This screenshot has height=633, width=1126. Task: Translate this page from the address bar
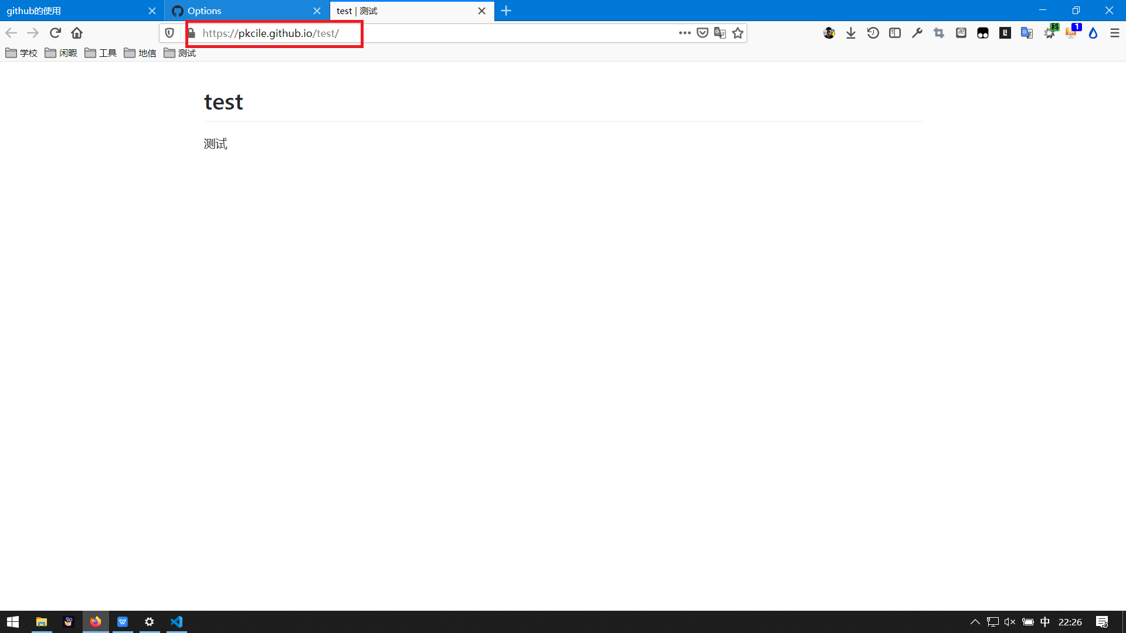point(720,33)
